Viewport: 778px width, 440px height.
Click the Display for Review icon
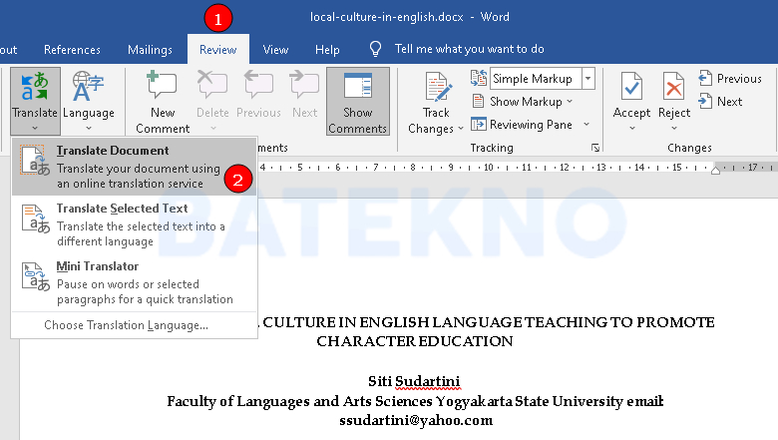pyautogui.click(x=479, y=79)
